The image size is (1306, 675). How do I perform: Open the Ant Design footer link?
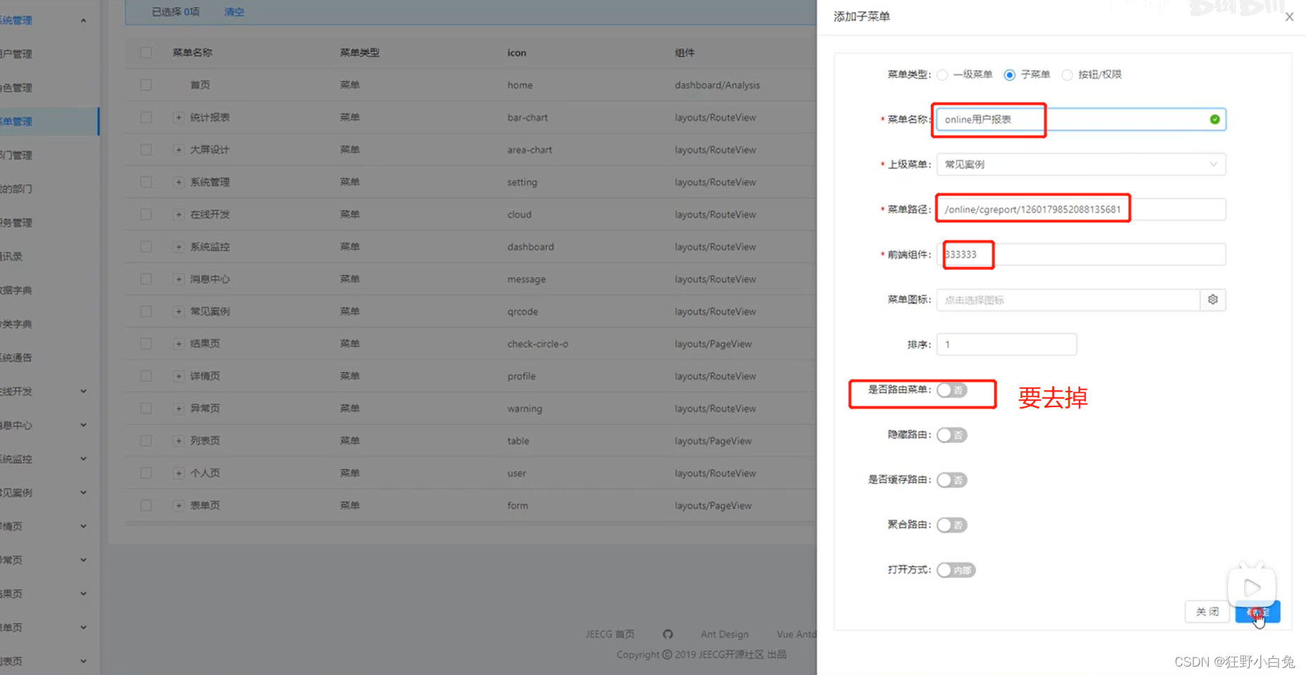click(724, 634)
